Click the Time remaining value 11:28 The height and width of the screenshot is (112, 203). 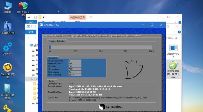pyautogui.click(x=75, y=75)
